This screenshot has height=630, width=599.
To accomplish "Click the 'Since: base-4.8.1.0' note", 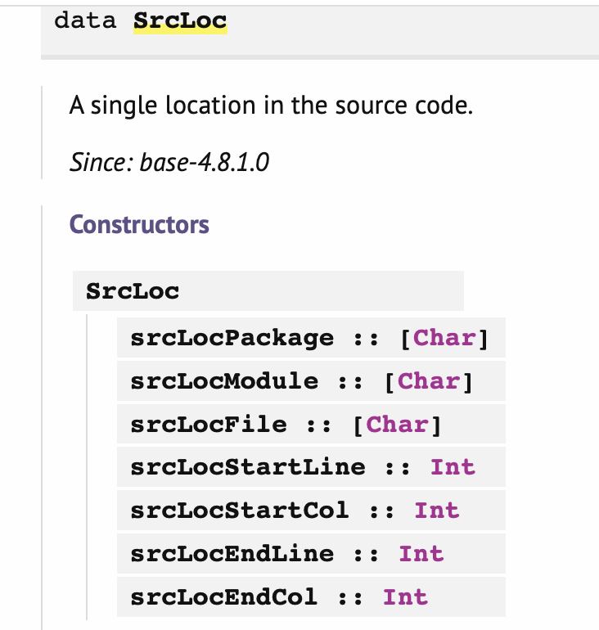I will pyautogui.click(x=169, y=162).
